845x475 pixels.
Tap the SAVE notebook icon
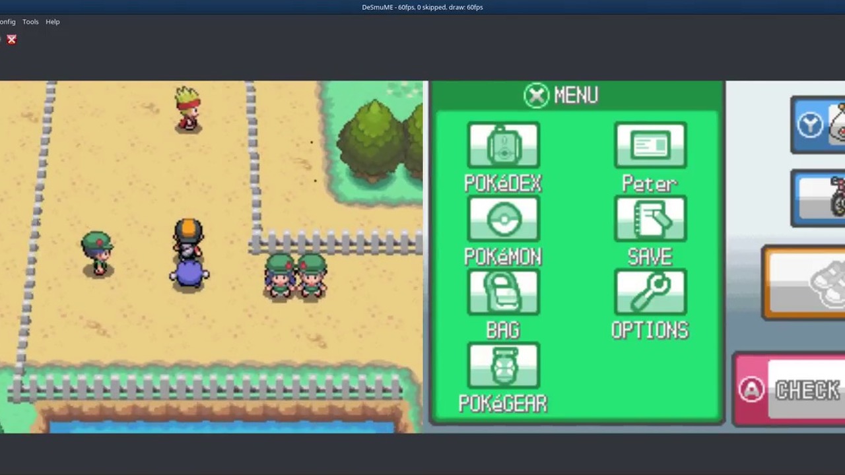[x=650, y=219]
